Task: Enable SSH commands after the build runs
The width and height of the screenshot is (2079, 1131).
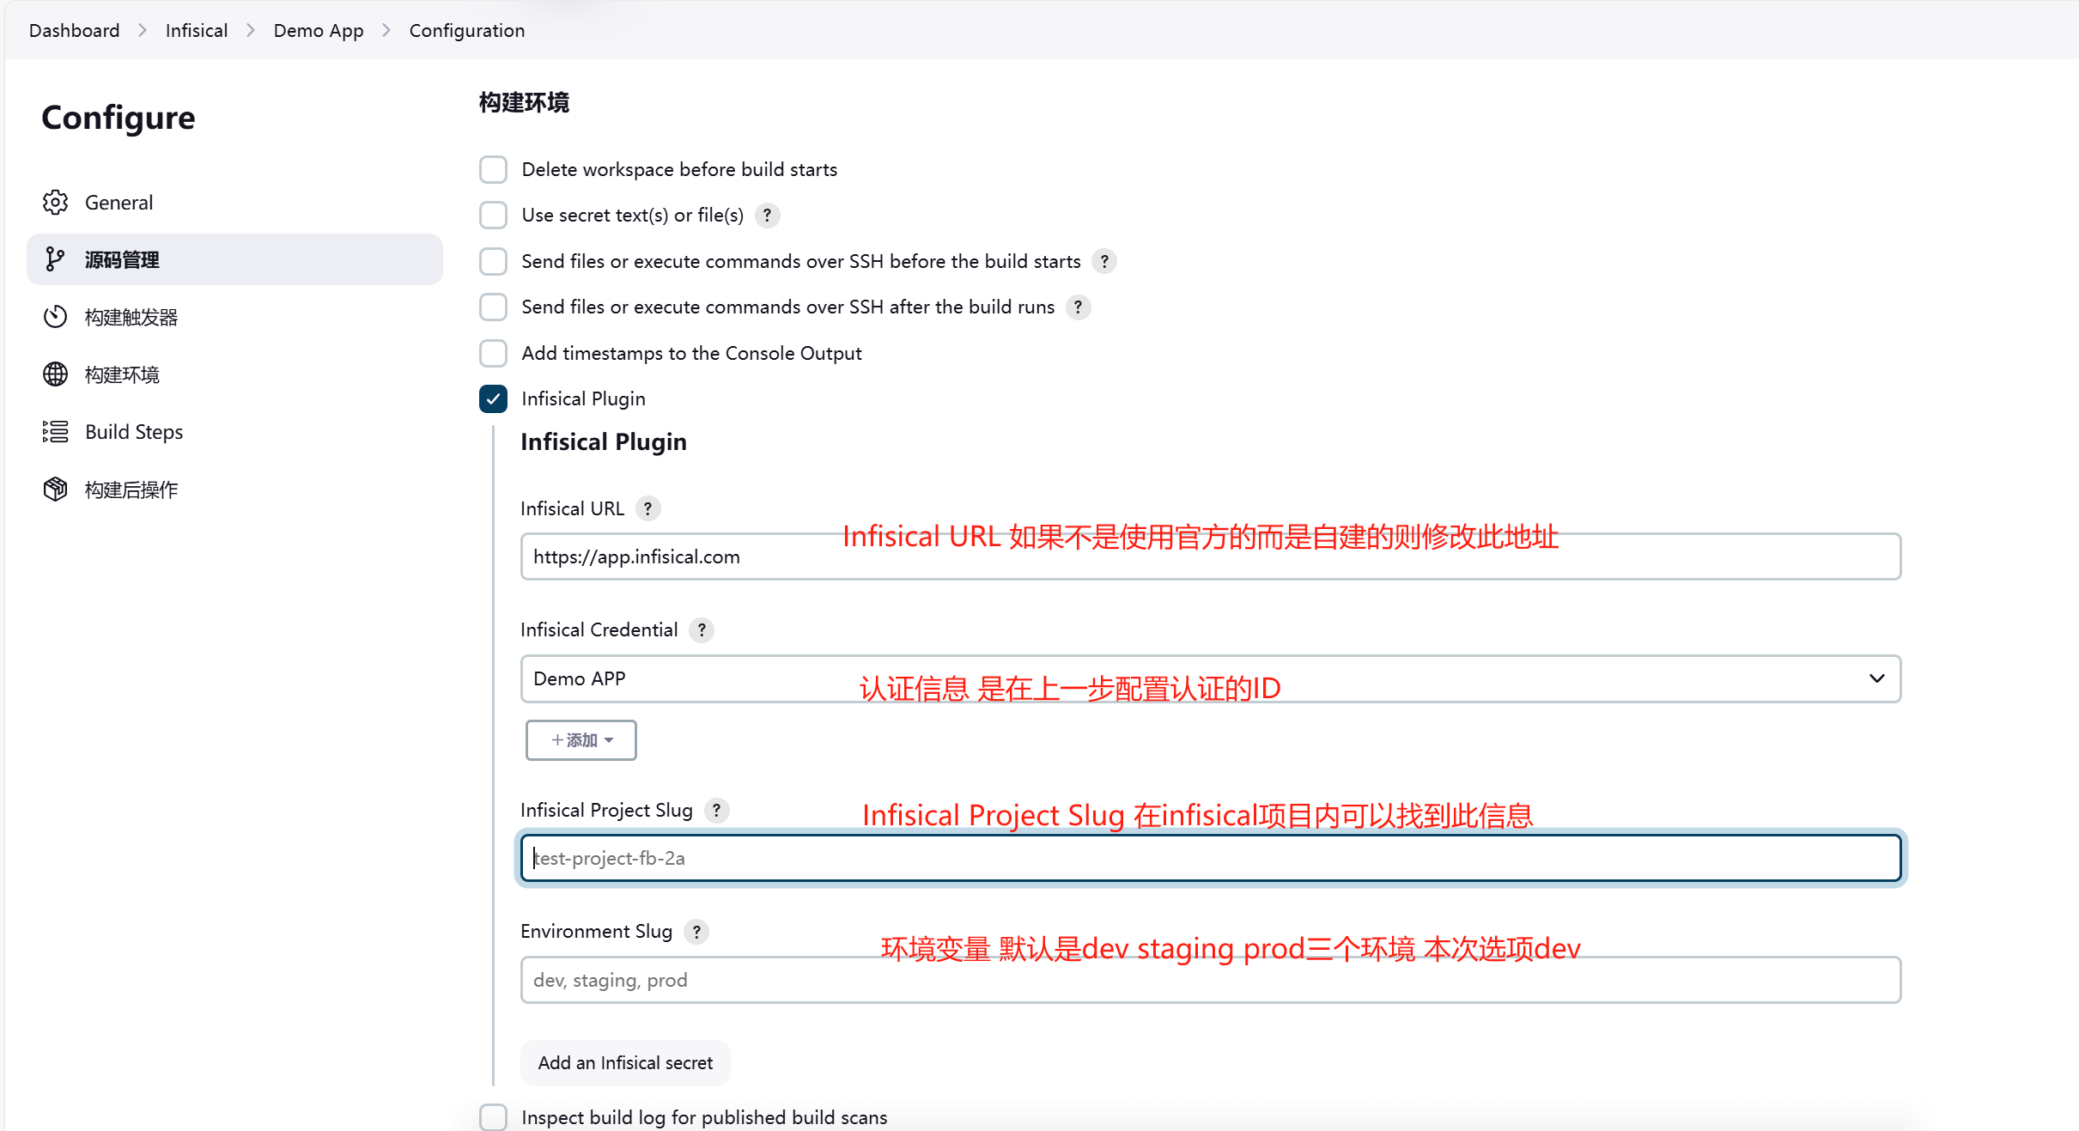Action: pos(493,307)
